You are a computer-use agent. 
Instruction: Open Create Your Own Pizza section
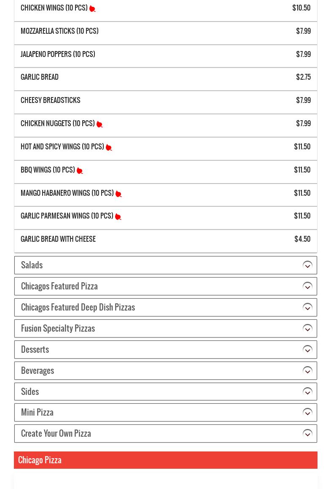pos(165,434)
